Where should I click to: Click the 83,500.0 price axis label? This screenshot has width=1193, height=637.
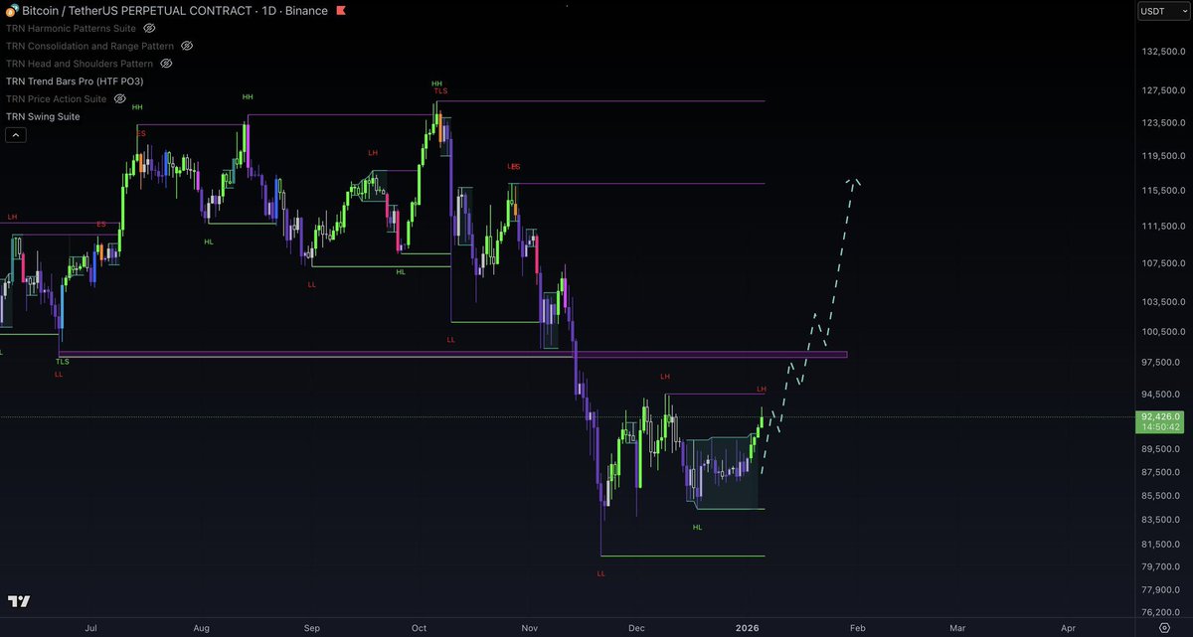click(x=1161, y=520)
